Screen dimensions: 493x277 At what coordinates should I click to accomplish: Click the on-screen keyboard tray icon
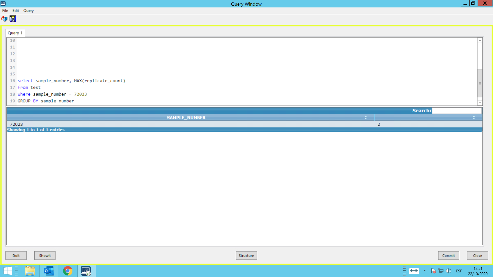pos(414,271)
